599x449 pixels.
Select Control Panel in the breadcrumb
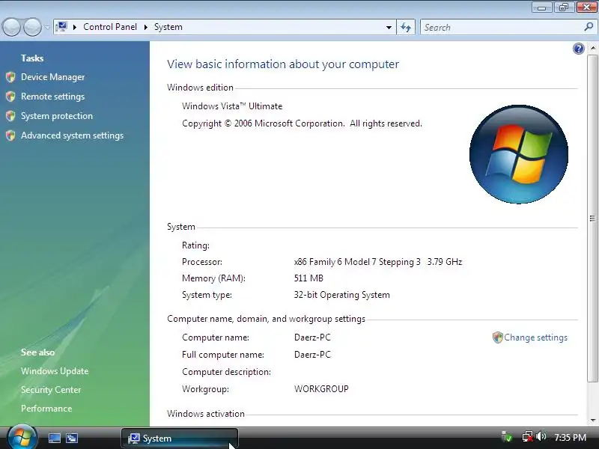pyautogui.click(x=110, y=27)
